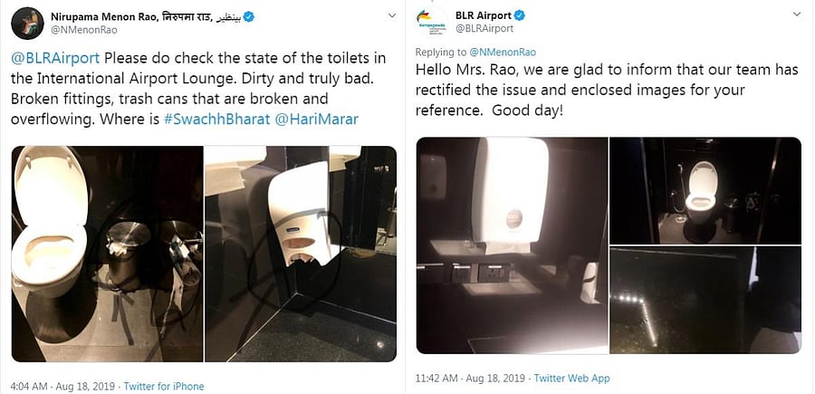Viewport: 815px width, 394px height.
Task: Open the fixed paper towel dispenser photo
Action: [x=512, y=245]
